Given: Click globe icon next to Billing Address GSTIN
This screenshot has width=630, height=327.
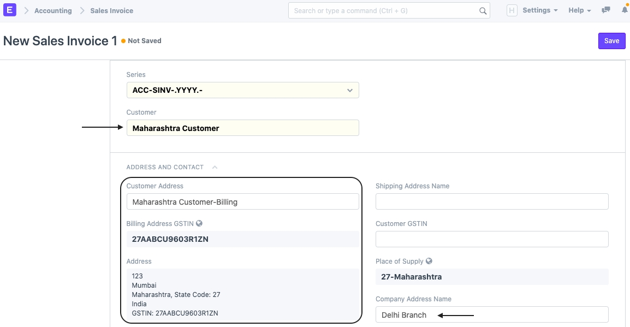Looking at the screenshot, I should [199, 223].
